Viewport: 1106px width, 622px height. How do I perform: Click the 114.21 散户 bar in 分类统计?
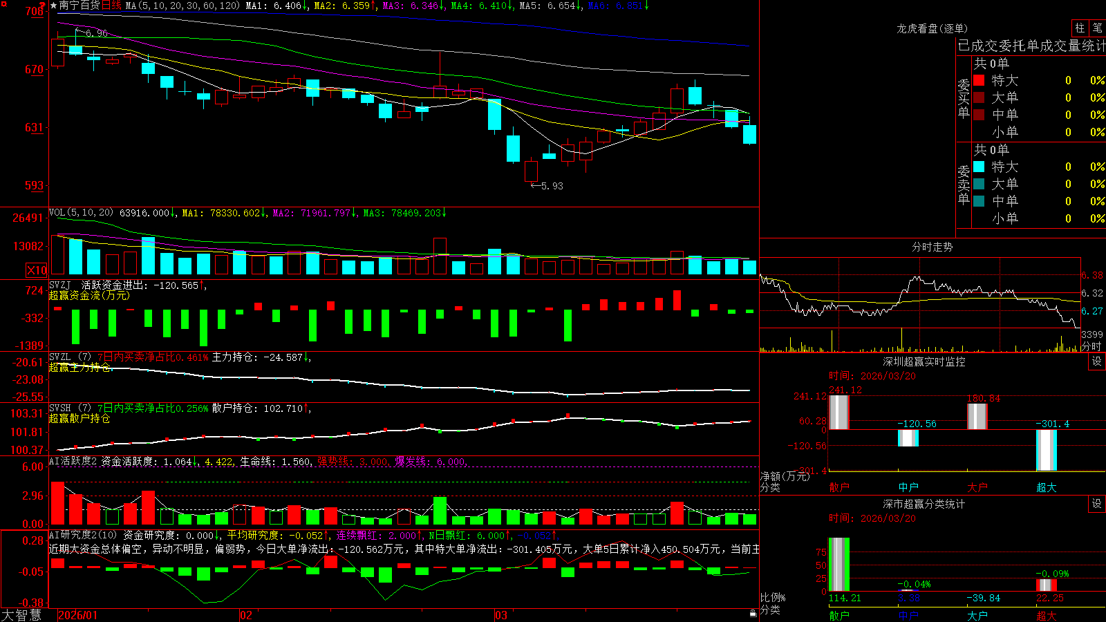(x=838, y=564)
